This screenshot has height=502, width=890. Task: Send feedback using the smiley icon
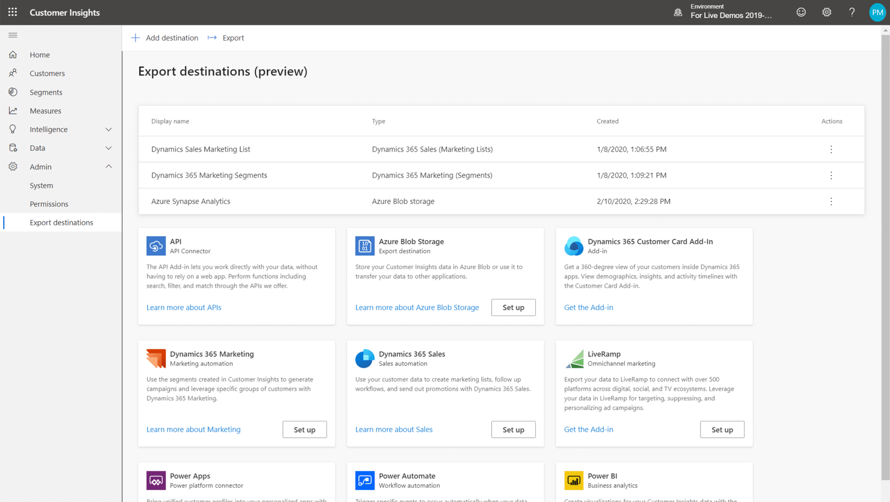tap(801, 12)
